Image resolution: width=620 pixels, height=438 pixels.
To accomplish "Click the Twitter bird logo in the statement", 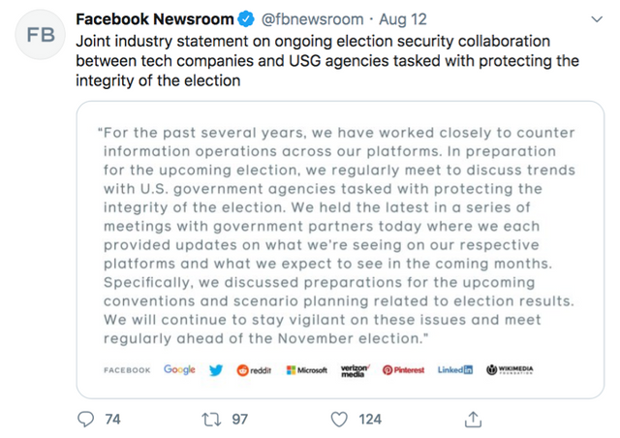I will [216, 370].
